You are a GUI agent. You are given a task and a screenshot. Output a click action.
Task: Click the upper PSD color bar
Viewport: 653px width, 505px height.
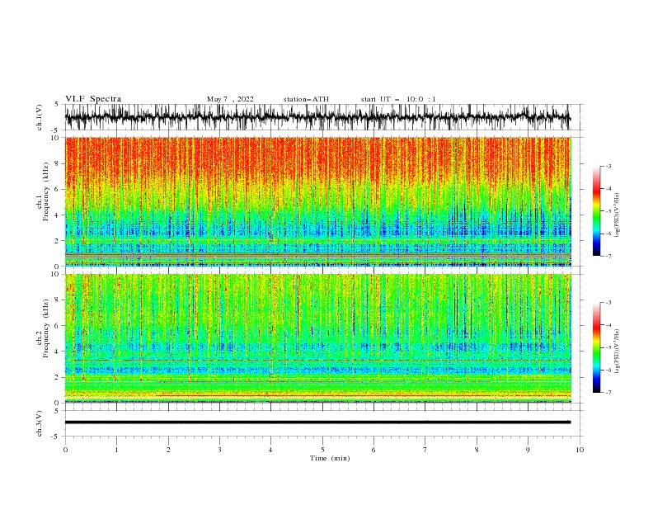click(597, 210)
